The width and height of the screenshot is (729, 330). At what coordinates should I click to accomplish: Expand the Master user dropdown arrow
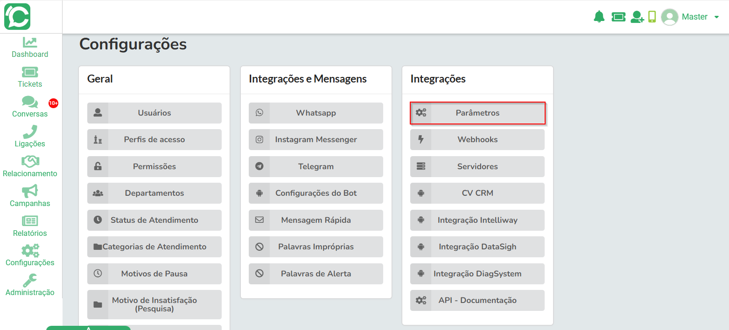717,17
